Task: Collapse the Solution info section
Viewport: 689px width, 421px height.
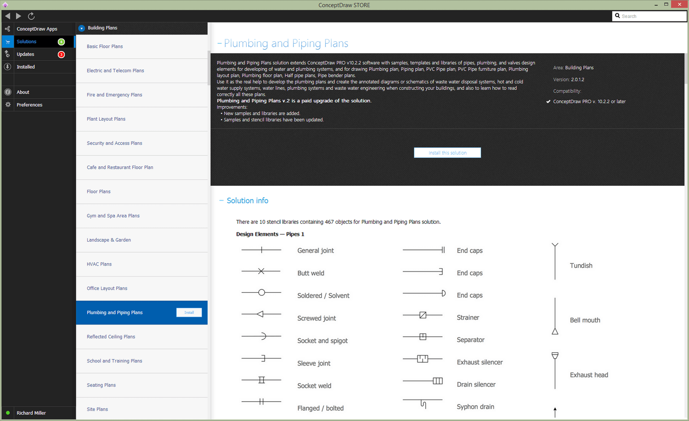Action: tap(221, 200)
